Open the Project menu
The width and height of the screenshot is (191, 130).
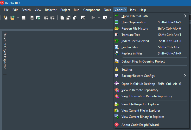[65, 10]
